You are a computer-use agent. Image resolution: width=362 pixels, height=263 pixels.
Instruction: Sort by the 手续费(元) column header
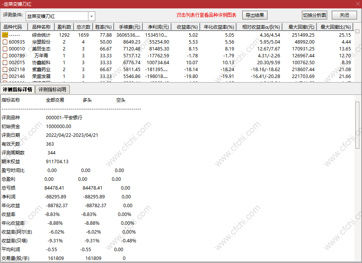(x=128, y=27)
